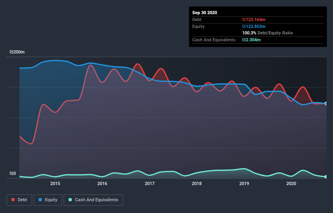Click the Cash line endpoint marker
The image size is (333, 213).
(x=326, y=177)
